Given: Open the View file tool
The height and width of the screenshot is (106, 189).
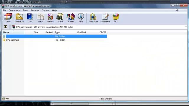Looking at the screenshot, I should [40, 18].
